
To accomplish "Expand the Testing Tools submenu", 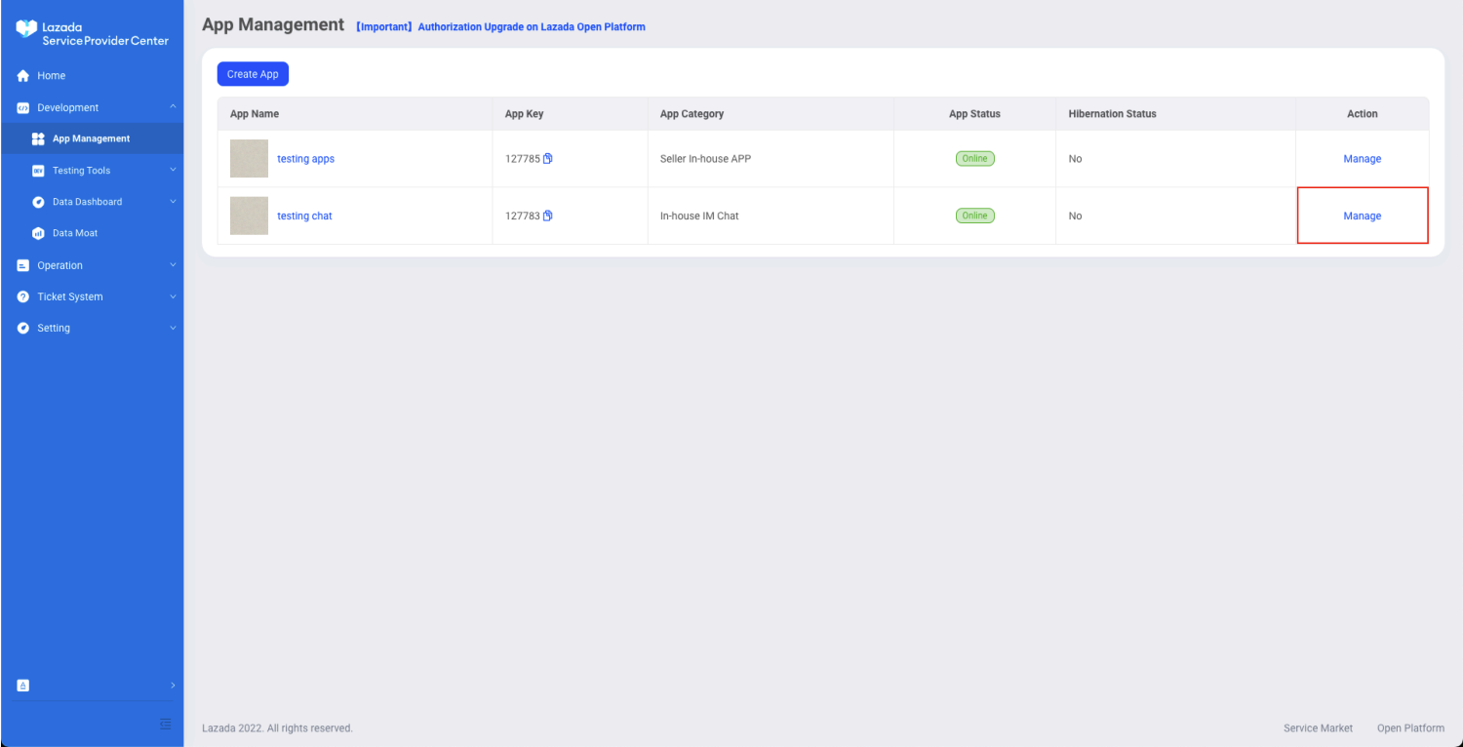I will pyautogui.click(x=173, y=171).
